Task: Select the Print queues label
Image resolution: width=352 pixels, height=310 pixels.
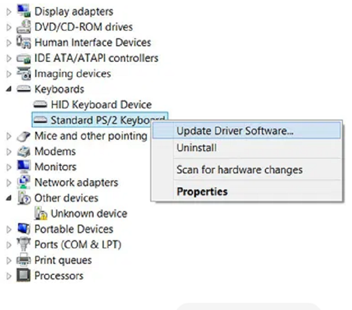Action: [63, 260]
